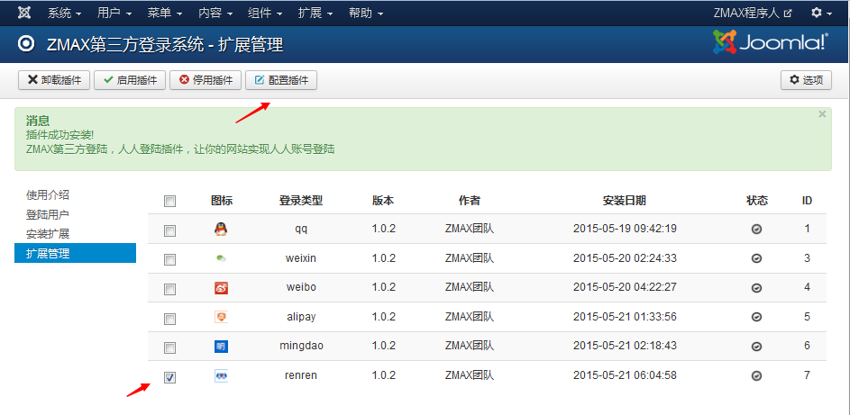The width and height of the screenshot is (850, 415).
Task: Check the alipay row checkbox
Action: tap(169, 319)
